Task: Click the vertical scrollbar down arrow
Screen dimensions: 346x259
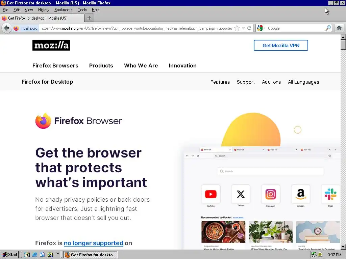Action: [x=343, y=247]
